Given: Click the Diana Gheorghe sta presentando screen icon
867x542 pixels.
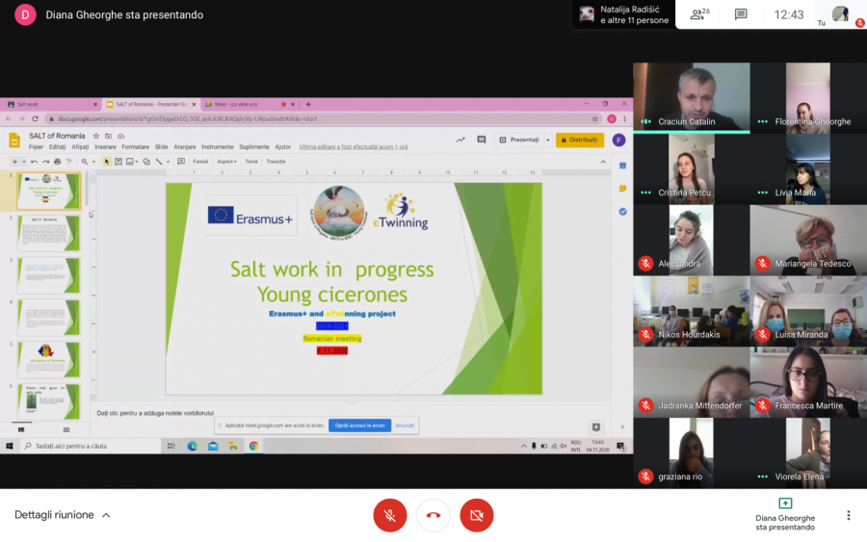Looking at the screenshot, I should pos(785,503).
